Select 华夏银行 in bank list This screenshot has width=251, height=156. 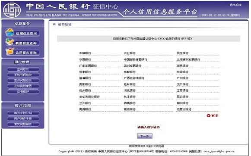[x=85, y=59]
